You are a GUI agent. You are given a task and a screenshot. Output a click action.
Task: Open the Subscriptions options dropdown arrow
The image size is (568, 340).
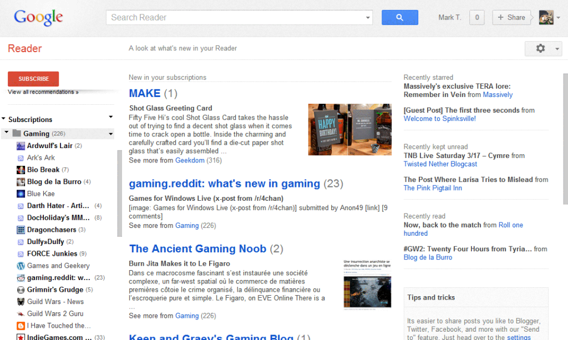111,117
